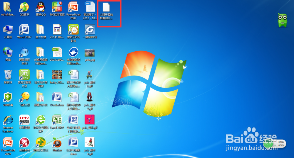
Task: Open the 新建文件夹 folder
Action: coord(41,97)
